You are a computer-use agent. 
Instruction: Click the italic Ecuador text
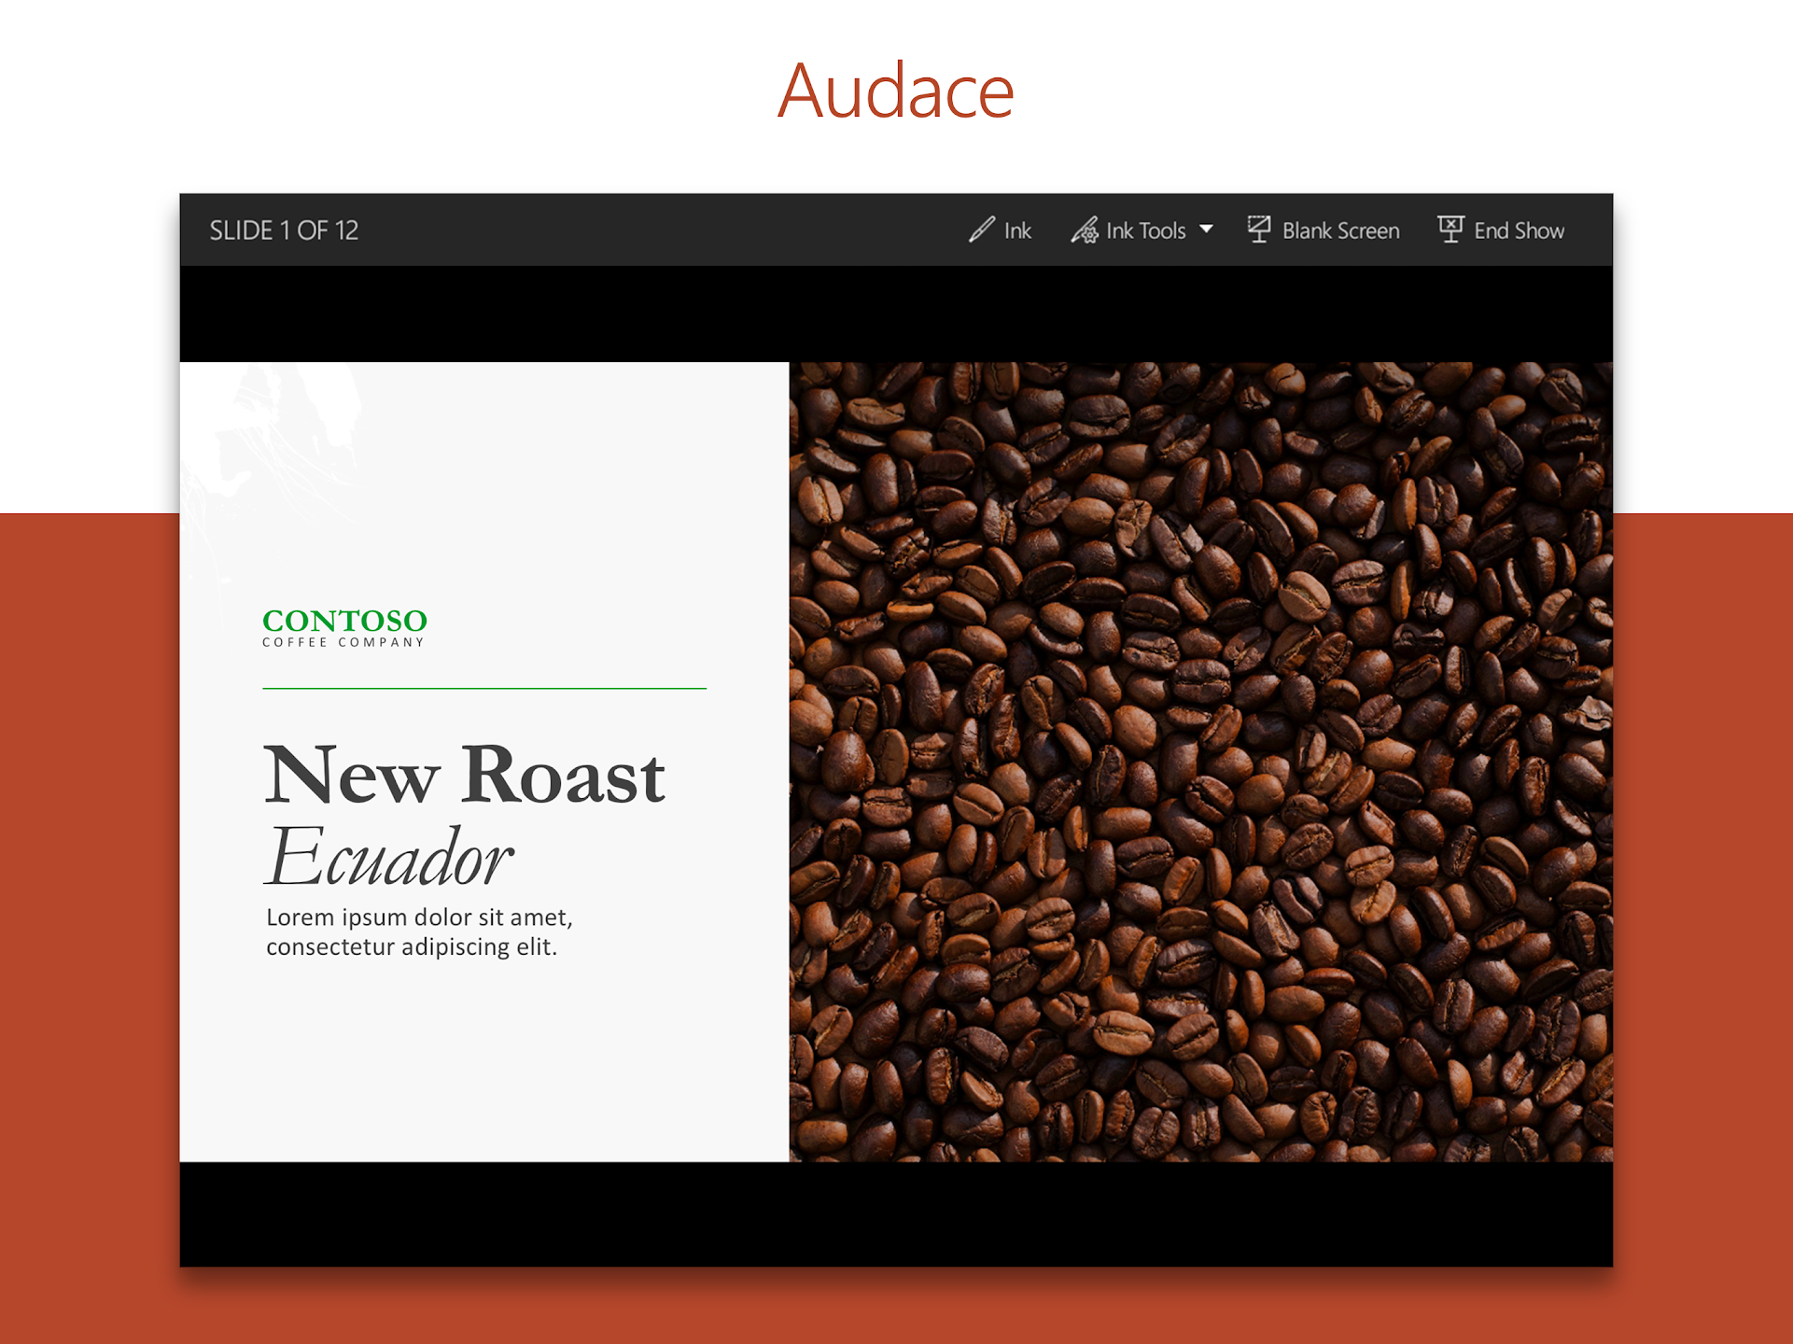(x=389, y=857)
